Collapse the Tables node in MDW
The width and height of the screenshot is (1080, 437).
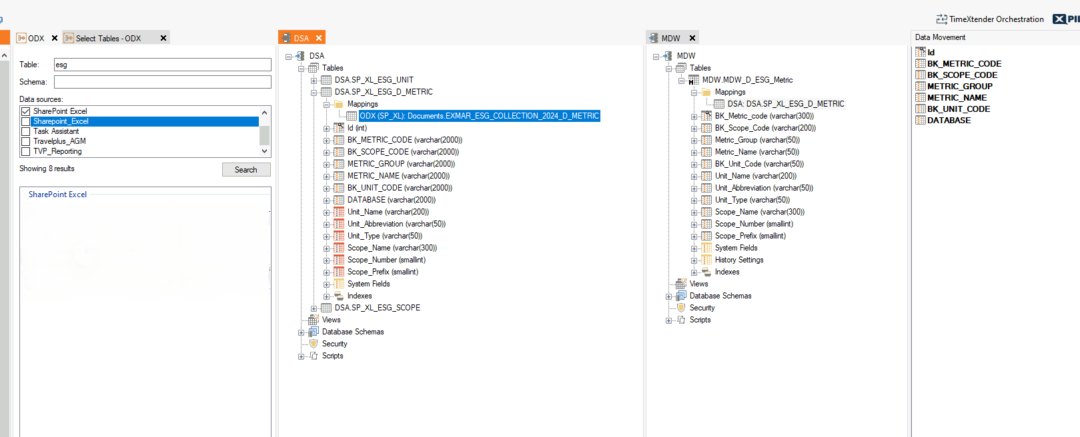click(x=668, y=68)
